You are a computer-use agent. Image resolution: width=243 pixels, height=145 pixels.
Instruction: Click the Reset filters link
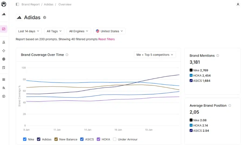(x=106, y=39)
